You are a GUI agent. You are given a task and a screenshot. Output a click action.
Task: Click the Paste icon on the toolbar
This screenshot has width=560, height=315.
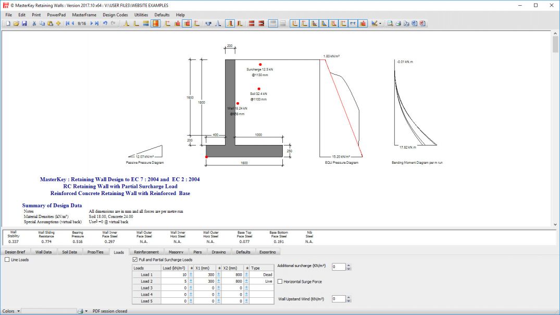coord(51,23)
